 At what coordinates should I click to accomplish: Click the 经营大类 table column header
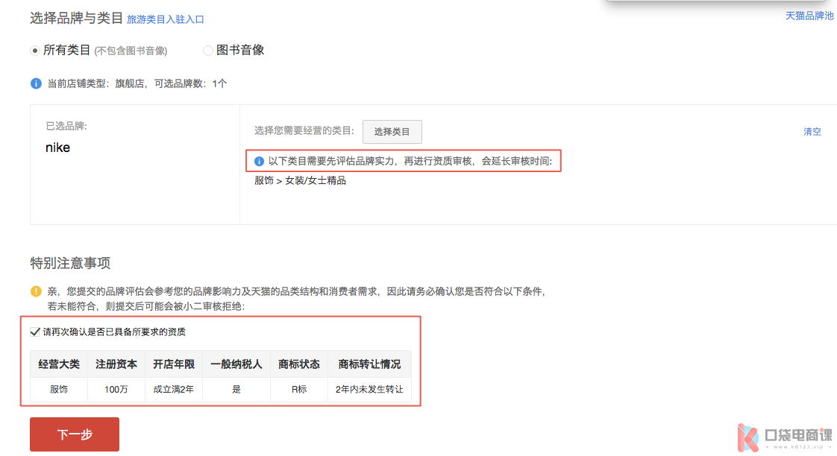59,364
